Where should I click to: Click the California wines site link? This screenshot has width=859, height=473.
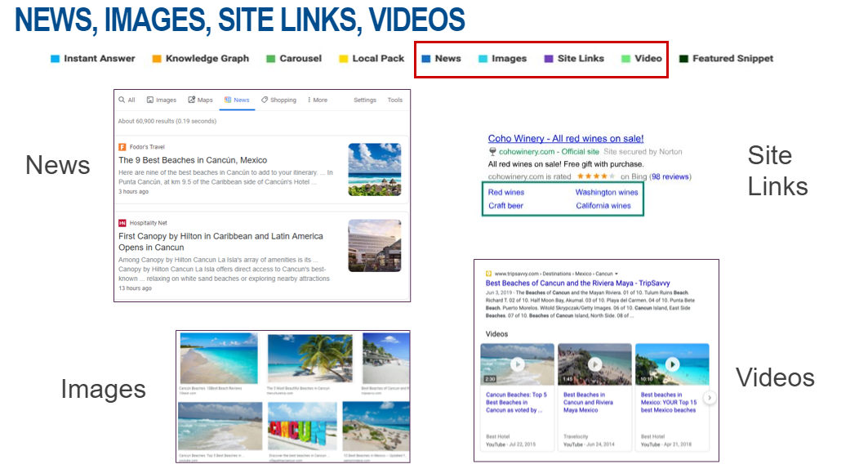coord(603,206)
